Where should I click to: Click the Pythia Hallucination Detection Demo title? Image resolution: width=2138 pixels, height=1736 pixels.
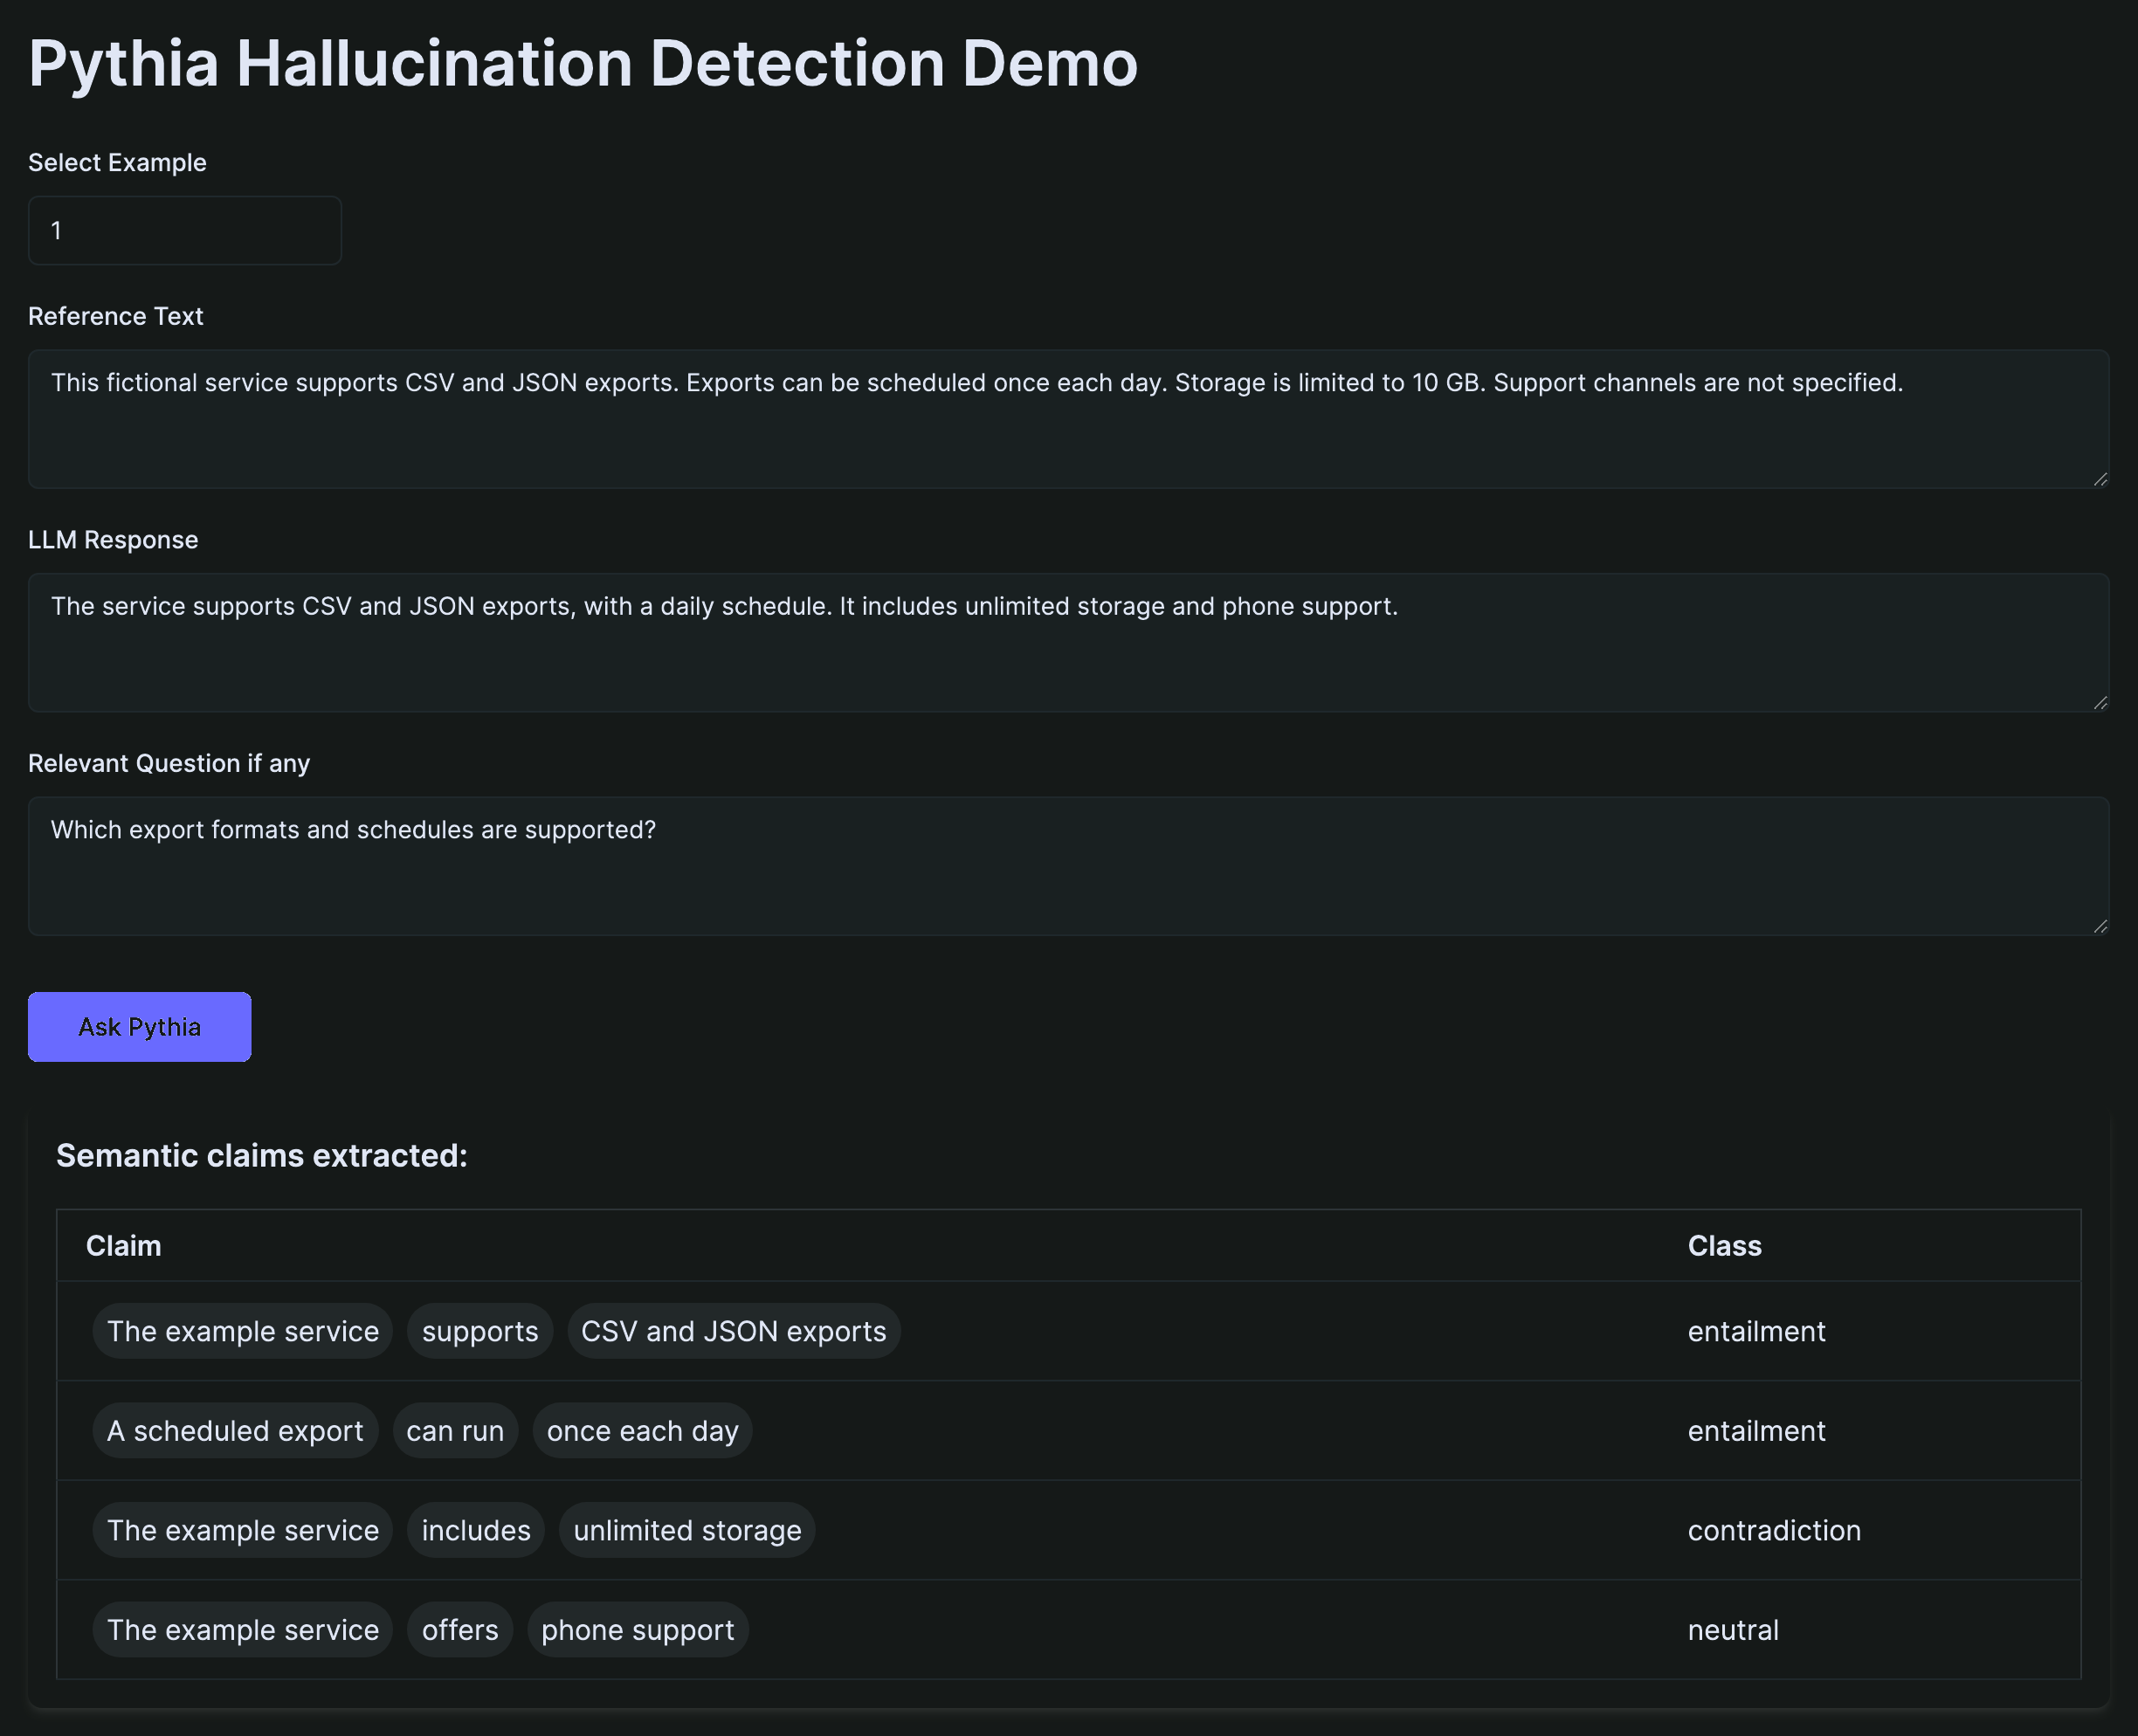click(583, 63)
